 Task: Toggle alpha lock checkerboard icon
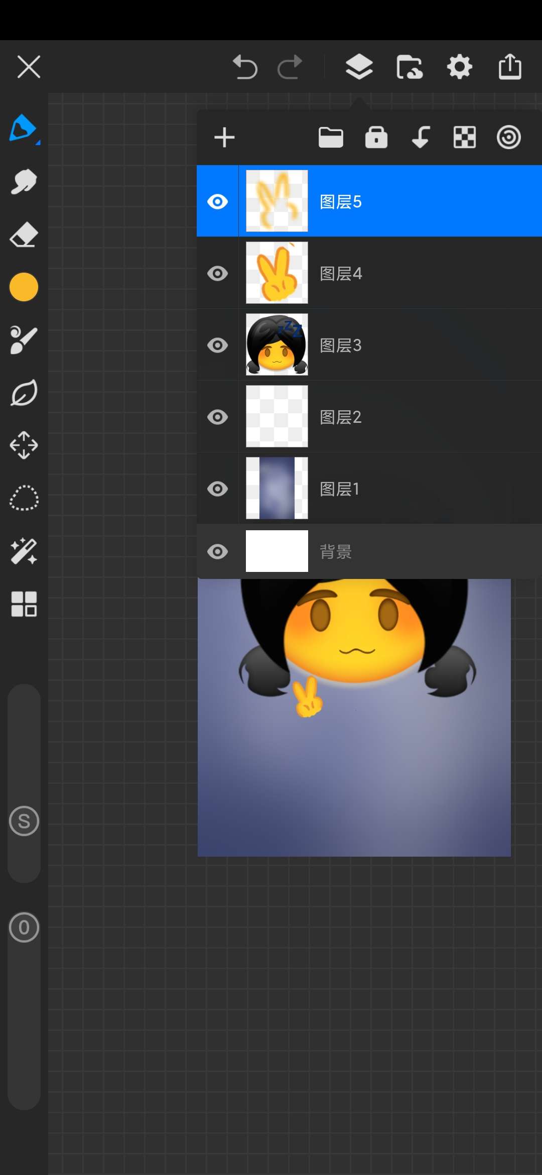[465, 138]
